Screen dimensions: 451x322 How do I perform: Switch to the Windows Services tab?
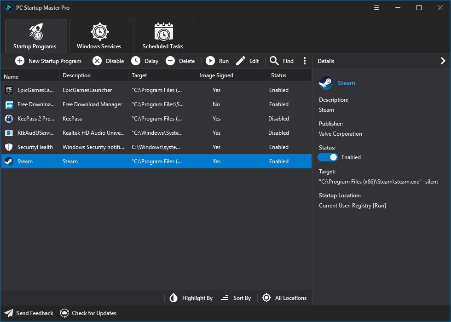100,35
